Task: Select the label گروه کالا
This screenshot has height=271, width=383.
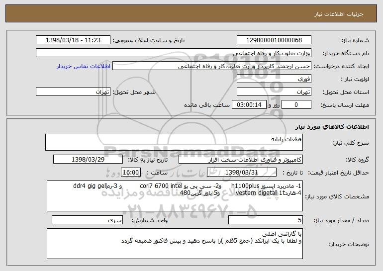Action: point(357,160)
